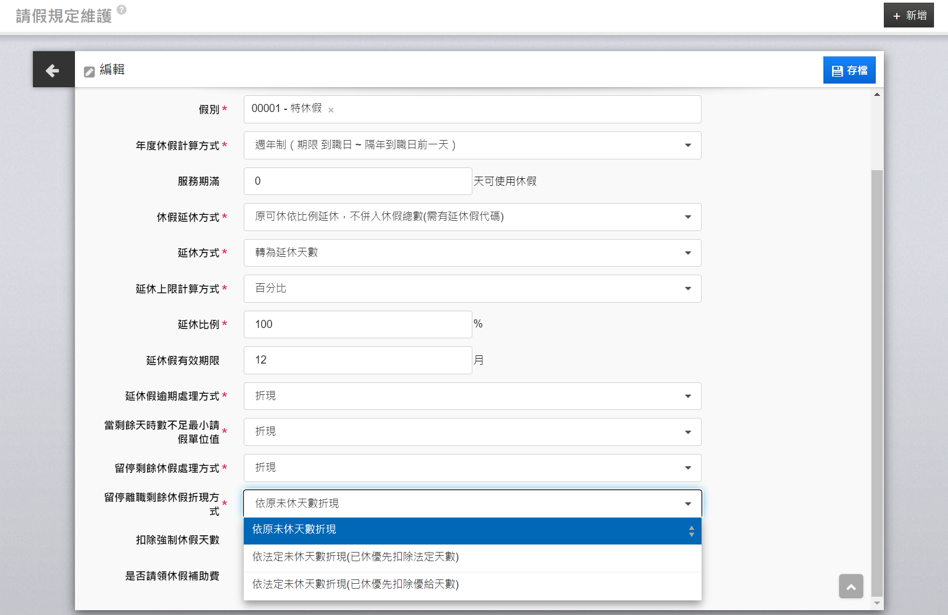
Task: Open the 延休假逾期處理方式 dropdown
Action: 472,396
